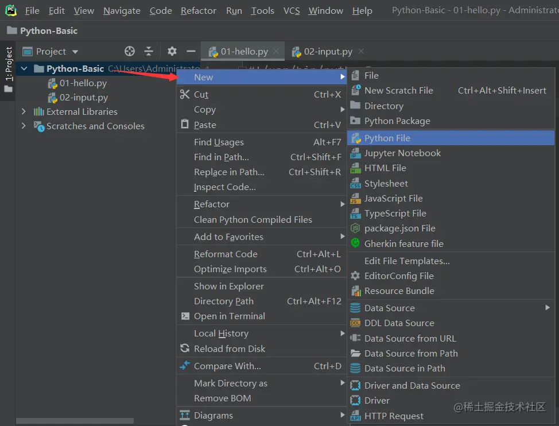Open the Navigate menu
The width and height of the screenshot is (559, 426).
click(122, 11)
